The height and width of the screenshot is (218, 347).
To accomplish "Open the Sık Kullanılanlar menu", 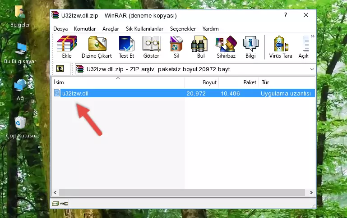I will (144, 29).
